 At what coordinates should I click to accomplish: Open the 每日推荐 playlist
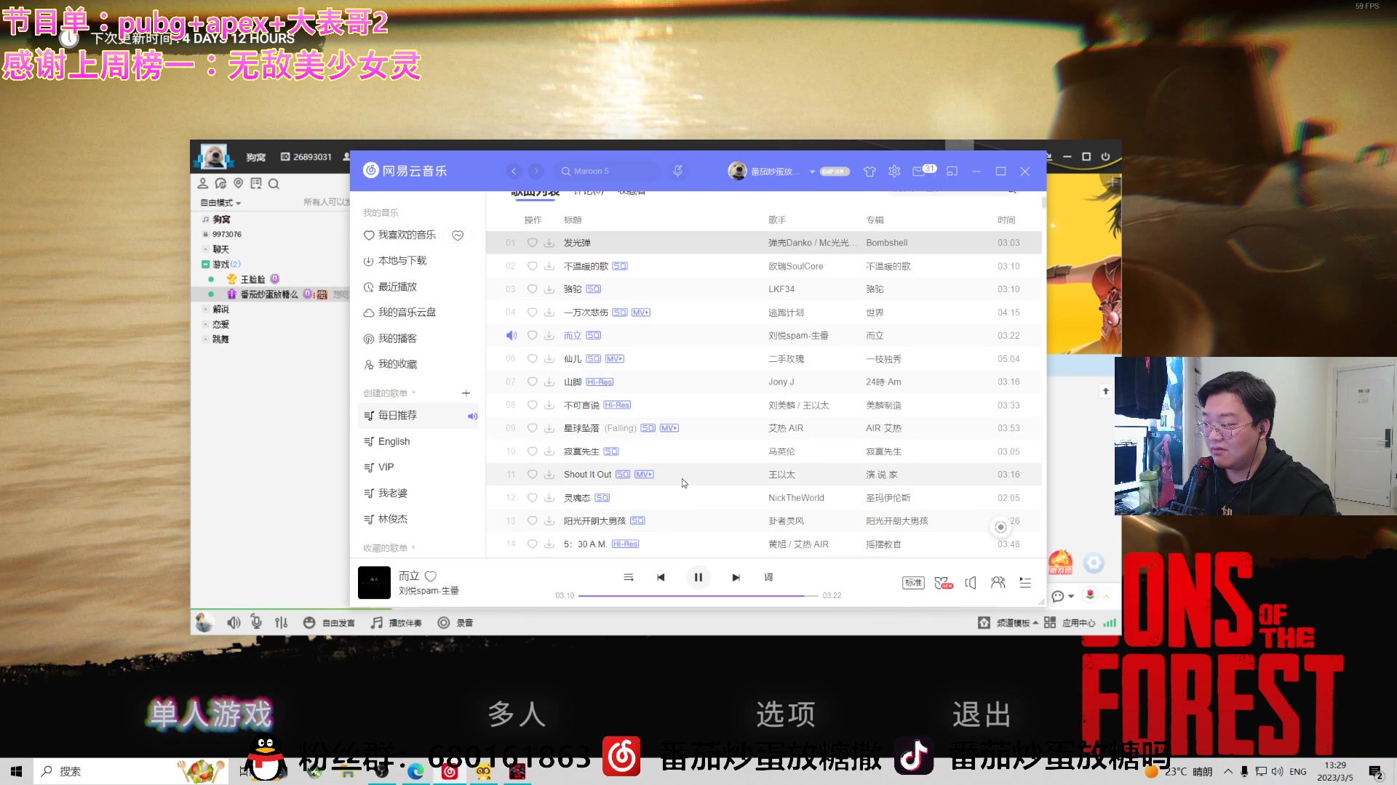click(x=418, y=415)
